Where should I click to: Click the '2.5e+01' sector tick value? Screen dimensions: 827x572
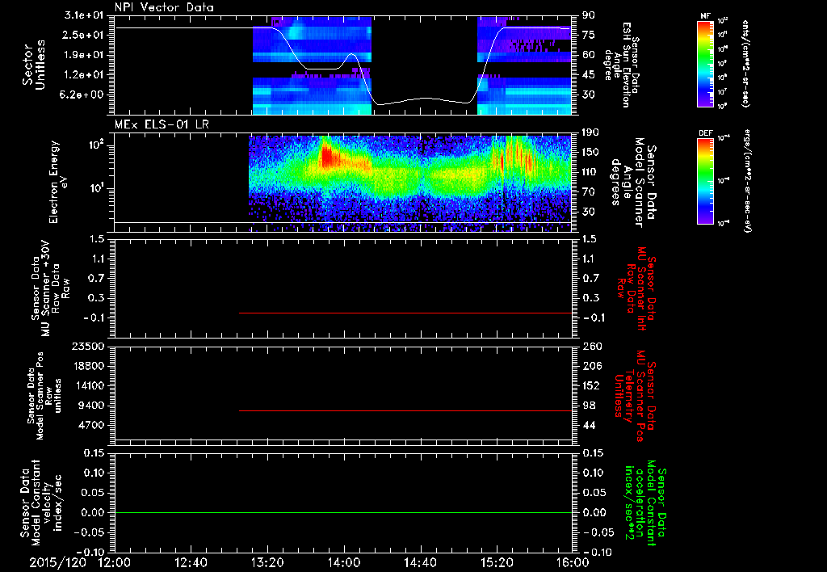click(x=84, y=35)
